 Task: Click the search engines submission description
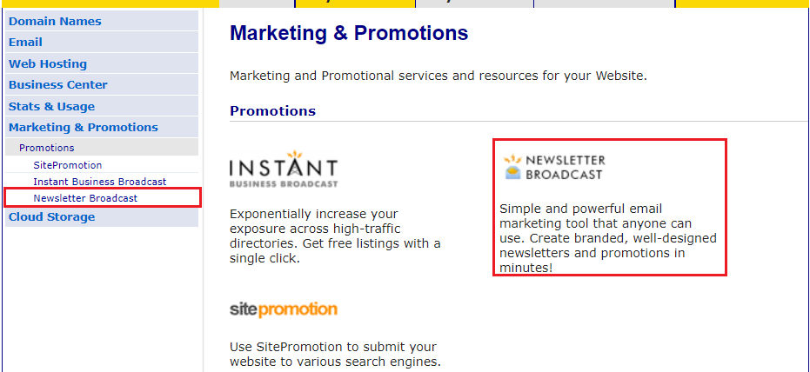coord(335,354)
